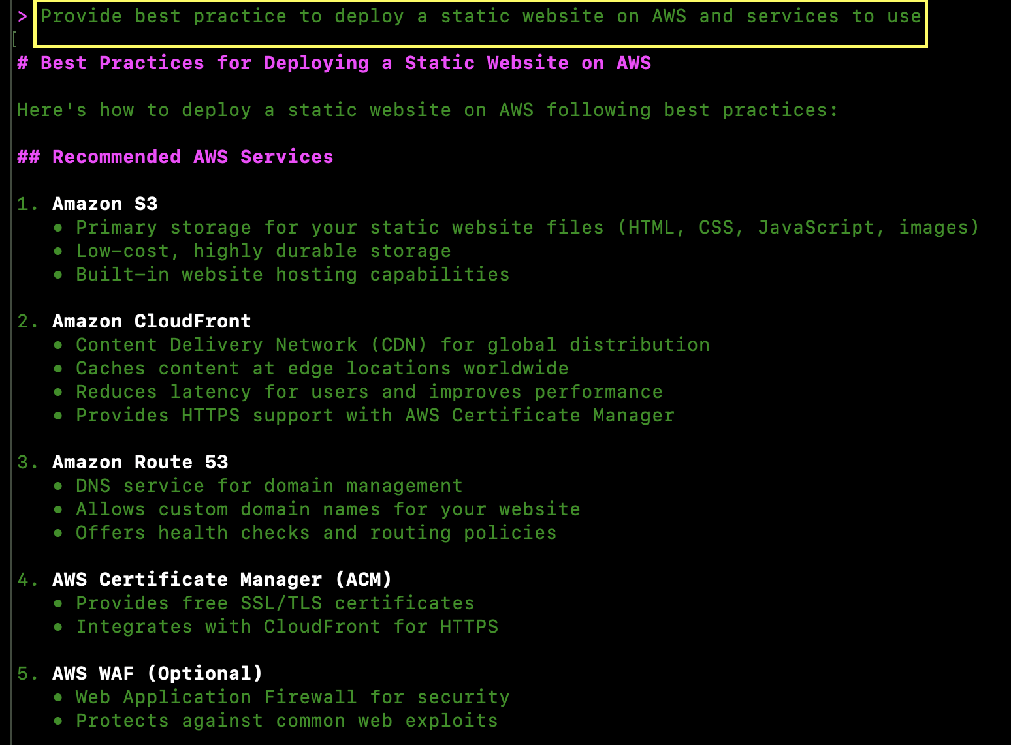Click the "Low-cost, highly durable storage" bullet

point(263,251)
